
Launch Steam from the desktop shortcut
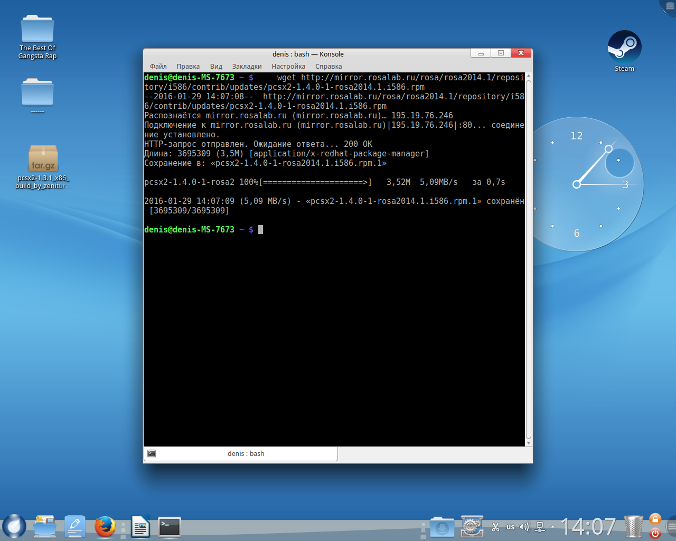point(624,48)
